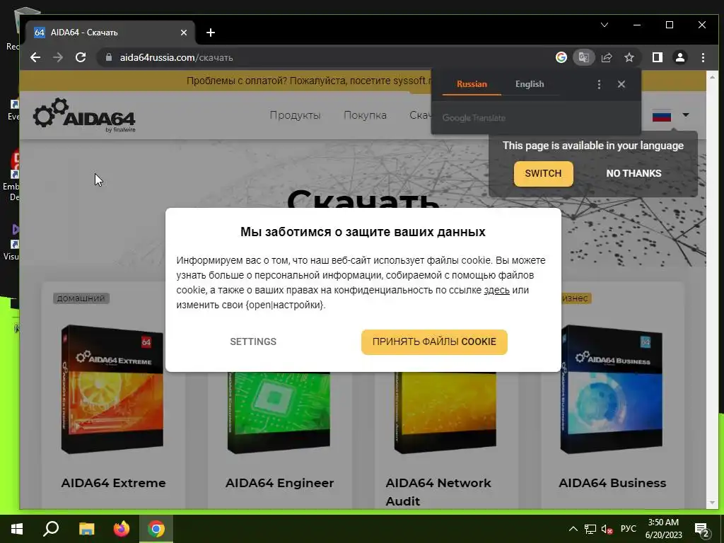The height and width of the screenshot is (543, 724).
Task: Open the AIDA64 Business product title
Action: (612, 482)
